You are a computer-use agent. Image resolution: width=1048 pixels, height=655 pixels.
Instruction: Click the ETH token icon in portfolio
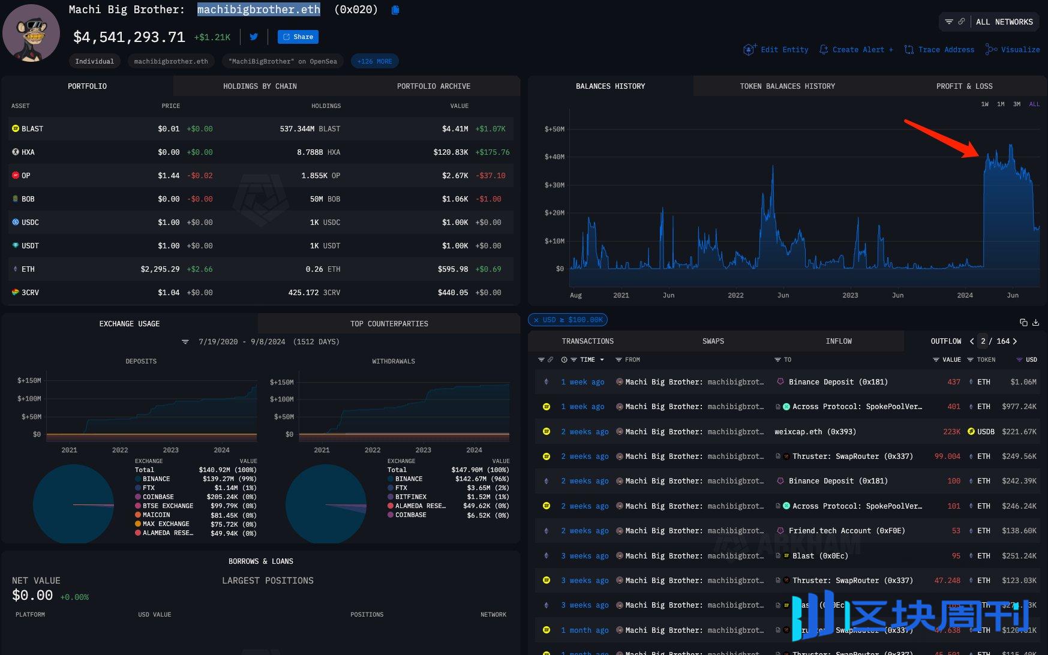coord(16,269)
